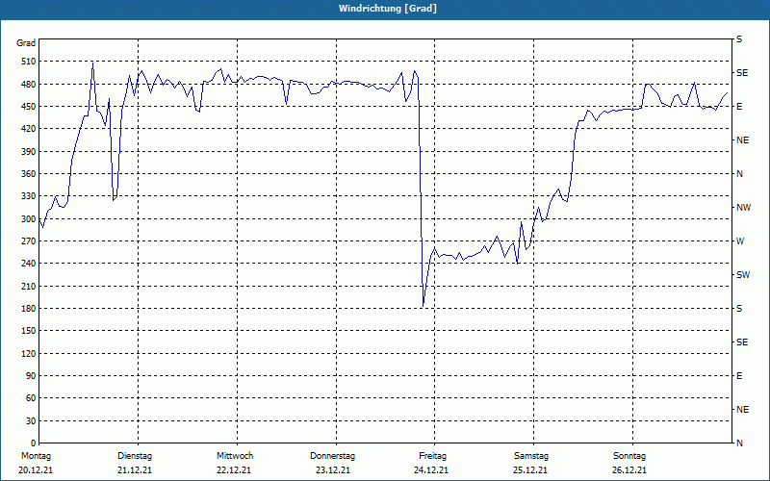Click the "Sonntag" day label
The width and height of the screenshot is (770, 481).
pos(629,456)
